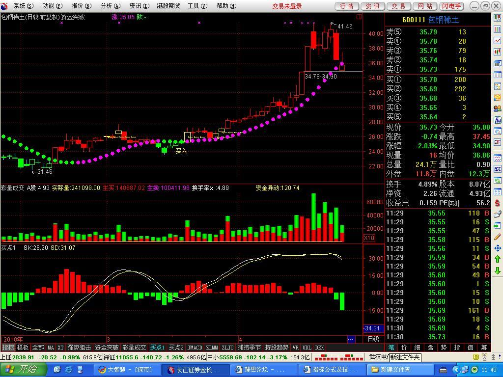Expand the 工具(T) menu
The width and height of the screenshot is (503, 377).
click(196, 6)
